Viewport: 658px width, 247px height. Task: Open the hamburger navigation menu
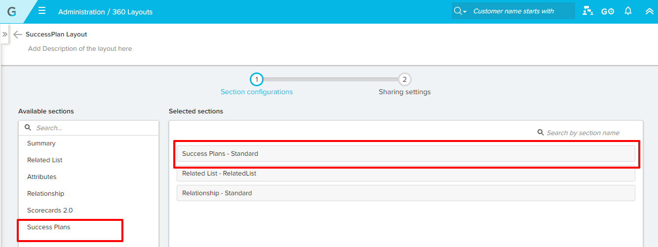click(42, 11)
